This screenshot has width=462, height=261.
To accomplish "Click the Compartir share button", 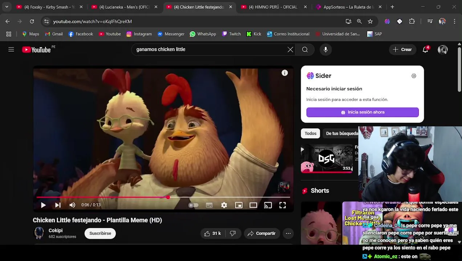I will pos(262,233).
